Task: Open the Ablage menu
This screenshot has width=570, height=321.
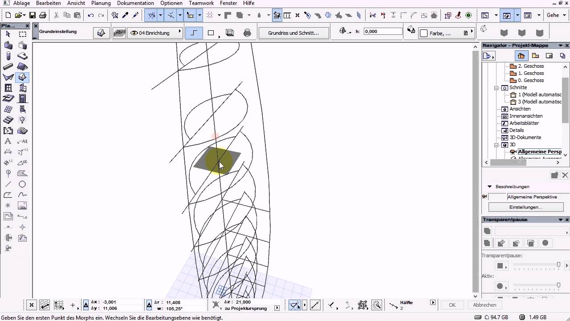Action: click(x=21, y=3)
